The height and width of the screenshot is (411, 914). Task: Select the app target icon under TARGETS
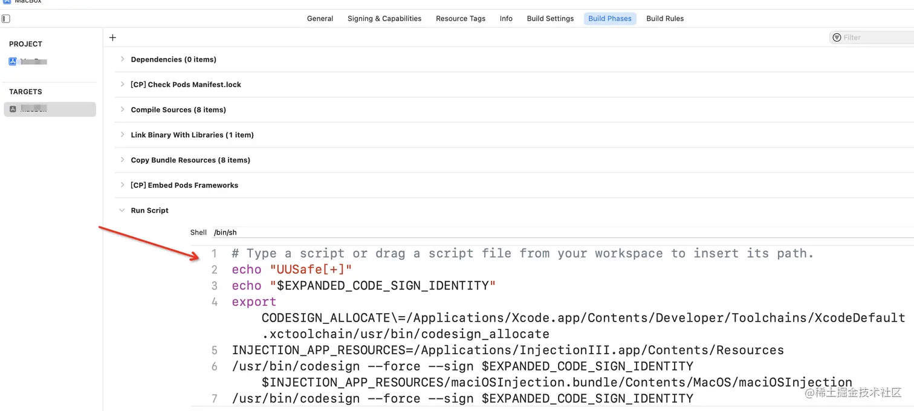pos(13,109)
